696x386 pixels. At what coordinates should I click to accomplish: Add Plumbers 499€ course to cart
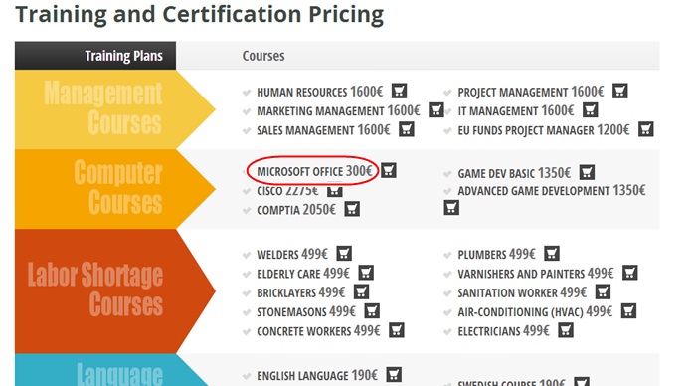pos(552,253)
